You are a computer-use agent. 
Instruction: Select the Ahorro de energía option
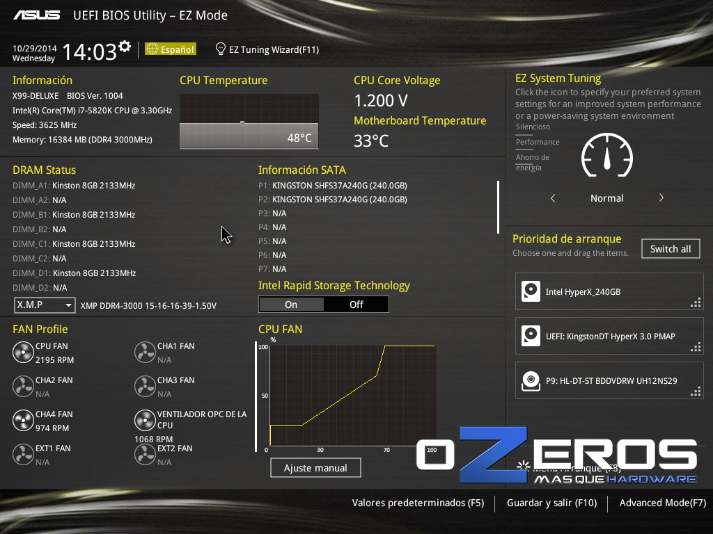[533, 162]
